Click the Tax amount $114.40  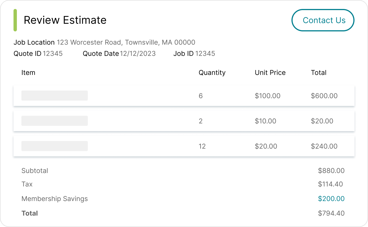coord(330,184)
